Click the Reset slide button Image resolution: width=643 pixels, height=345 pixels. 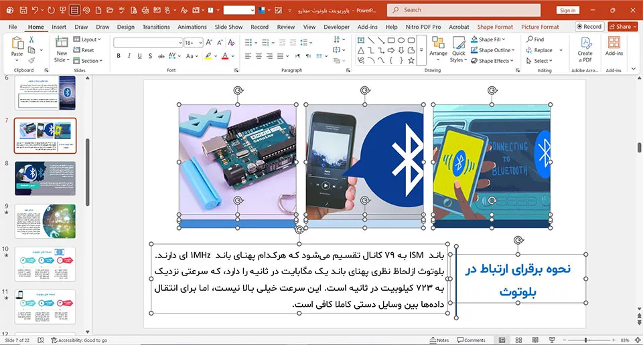pyautogui.click(x=84, y=50)
